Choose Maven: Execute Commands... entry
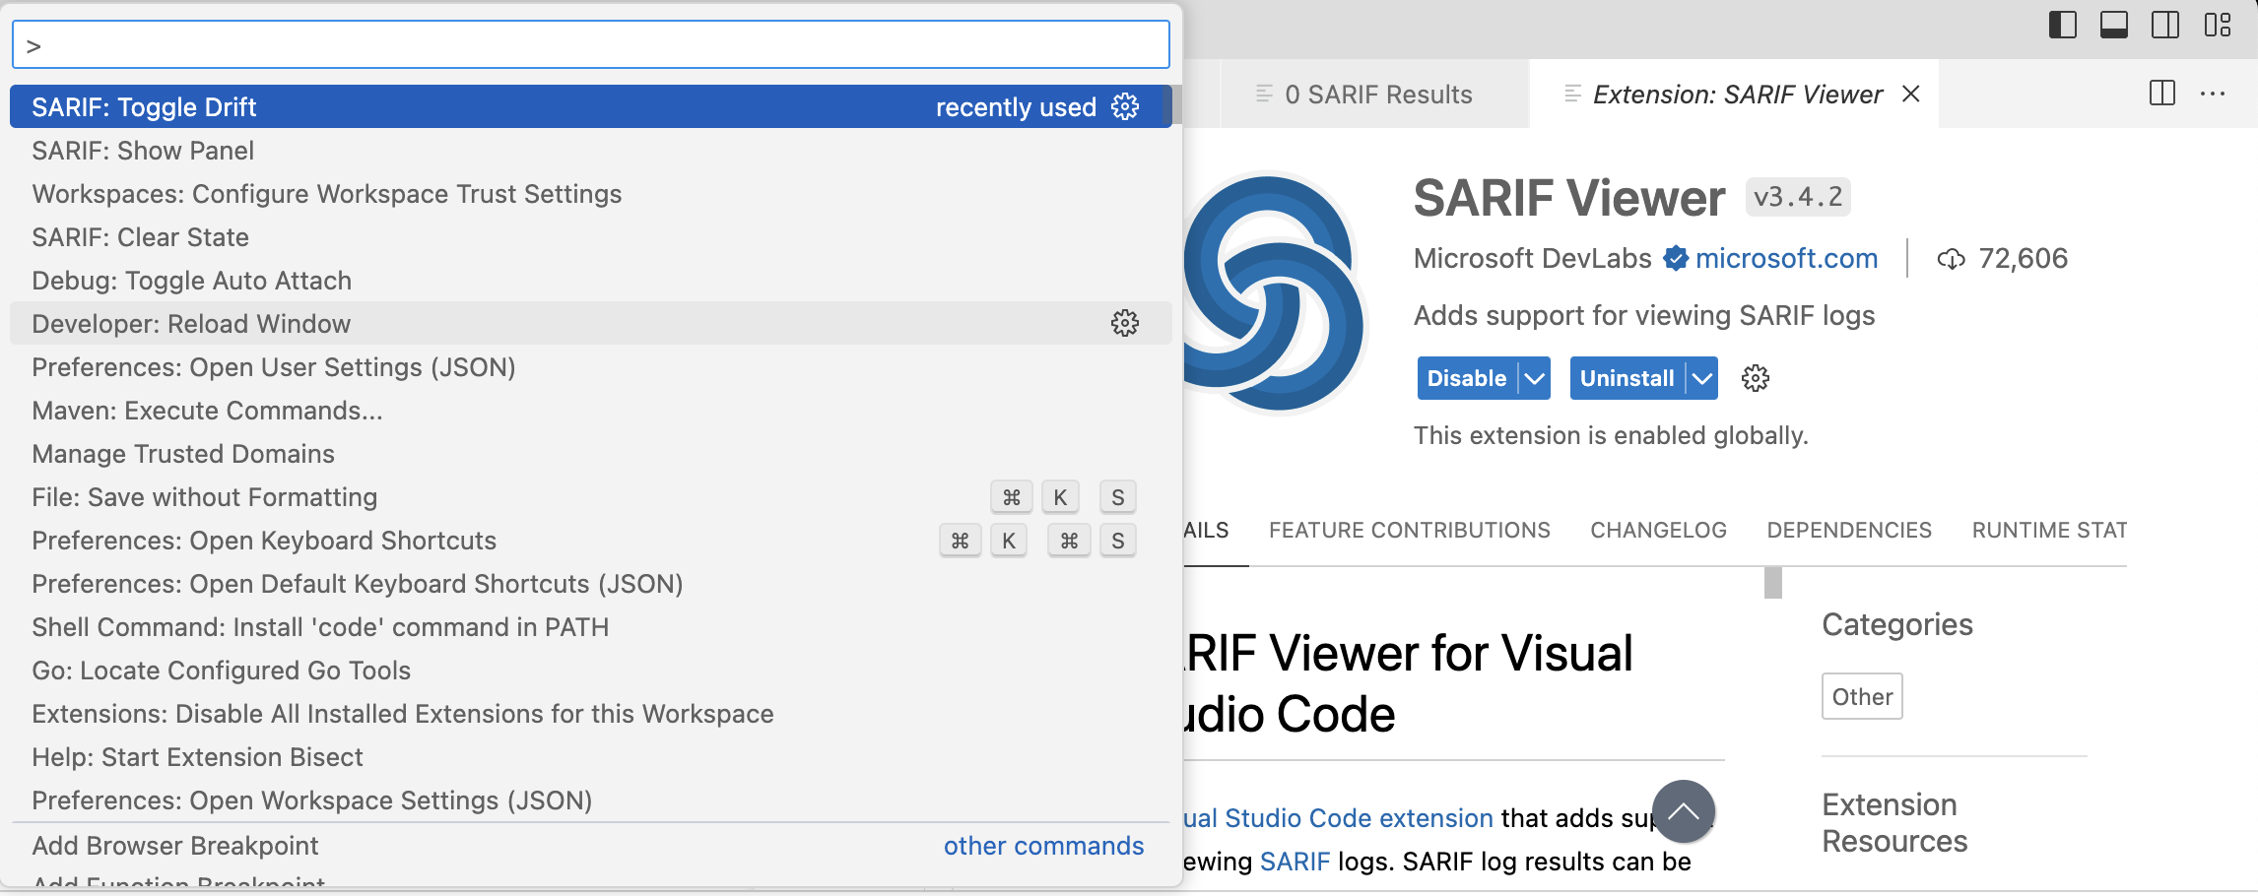The image size is (2258, 896). [591, 410]
